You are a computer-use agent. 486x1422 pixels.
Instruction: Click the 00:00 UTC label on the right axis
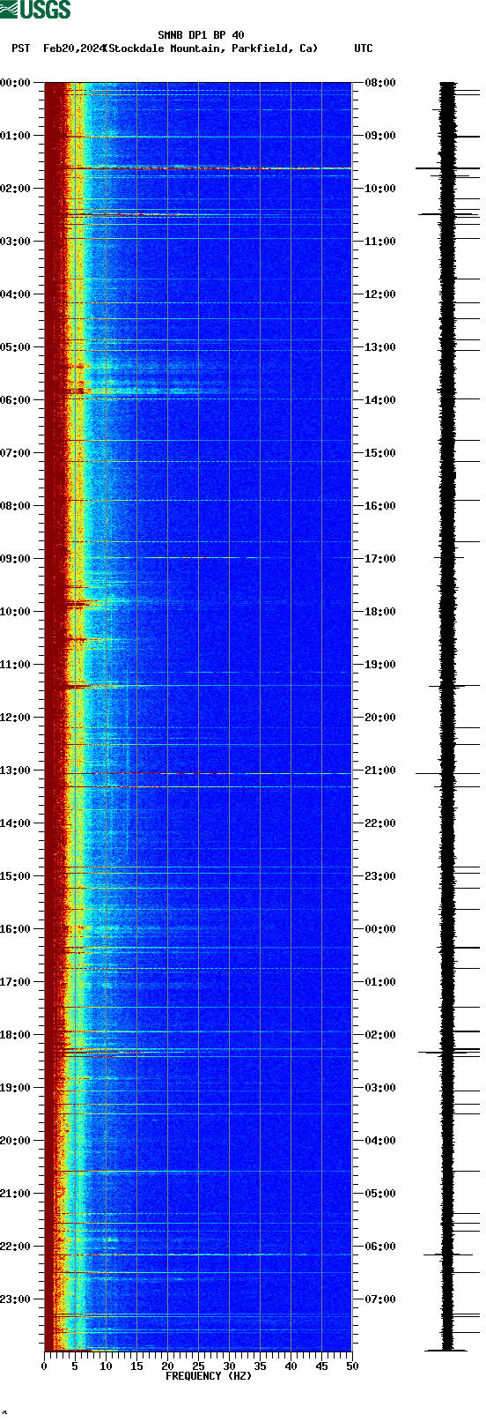click(380, 929)
